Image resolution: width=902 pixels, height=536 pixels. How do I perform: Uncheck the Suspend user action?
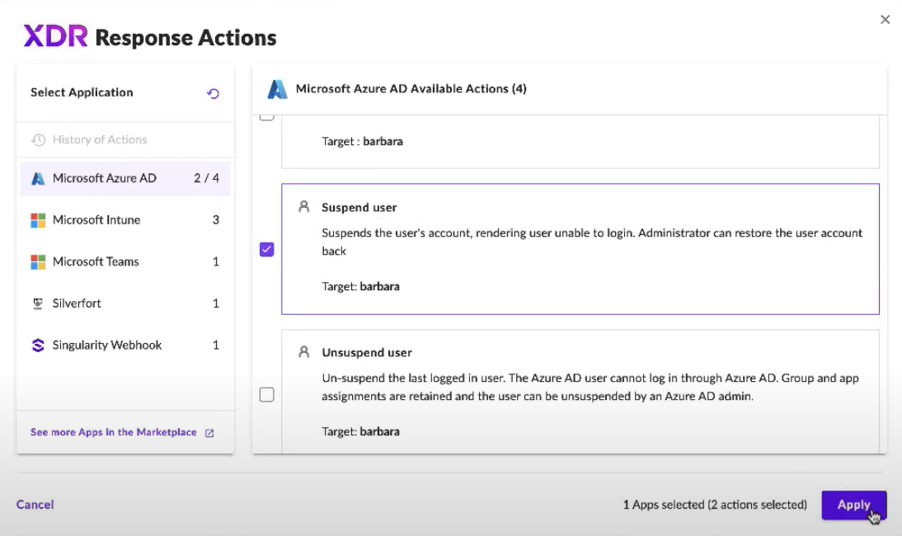coord(266,249)
